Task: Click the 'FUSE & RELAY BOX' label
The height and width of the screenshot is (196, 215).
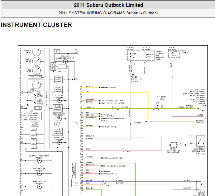Action: coord(160,55)
